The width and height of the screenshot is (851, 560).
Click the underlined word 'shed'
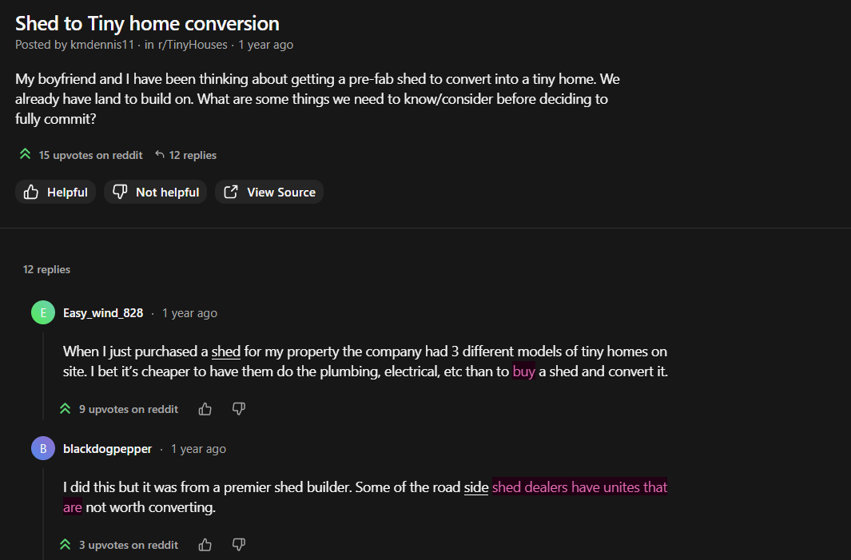coord(226,351)
